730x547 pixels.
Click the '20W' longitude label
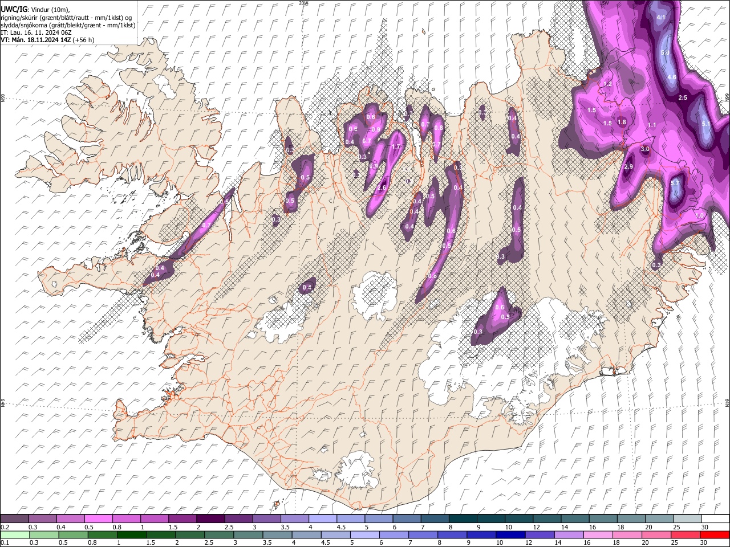(x=303, y=3)
